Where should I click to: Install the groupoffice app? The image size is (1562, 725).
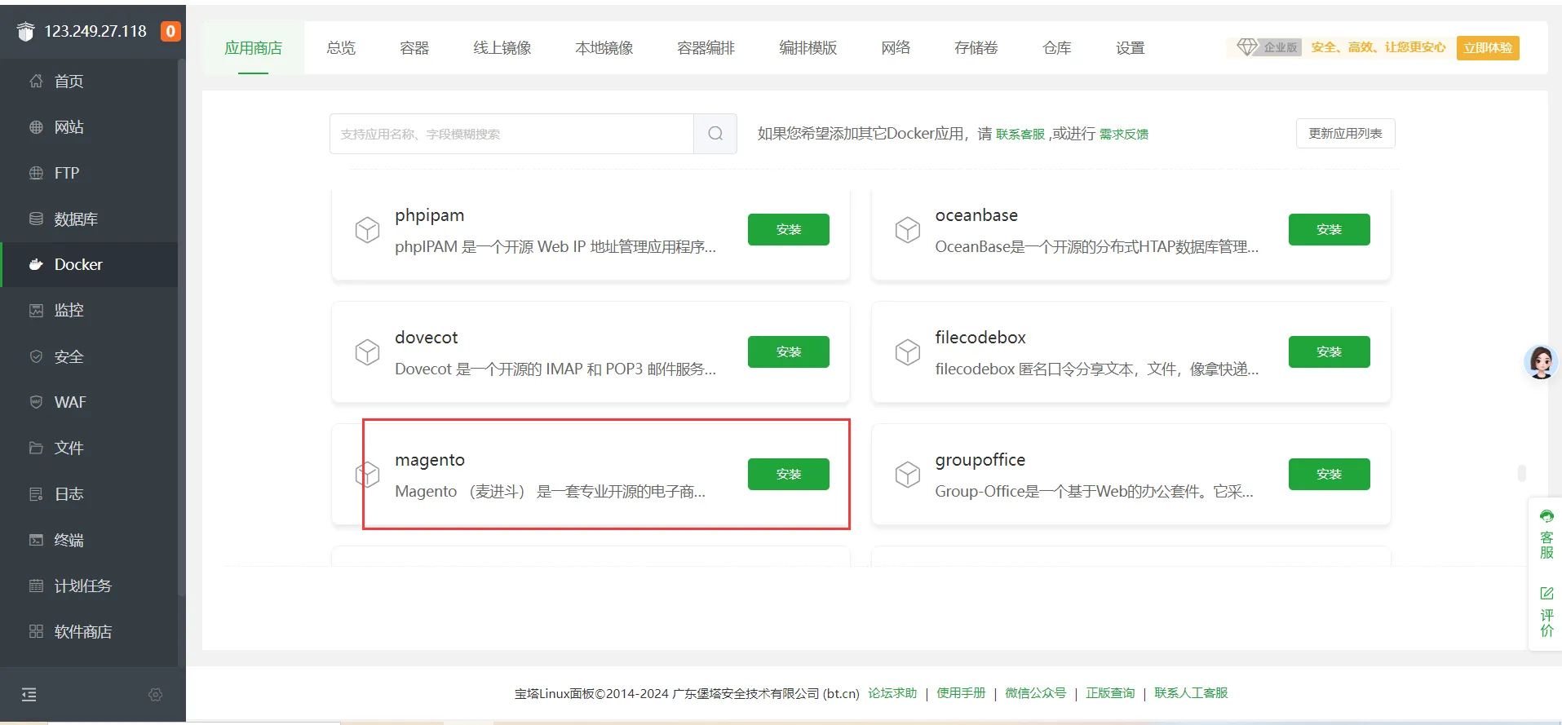click(x=1330, y=475)
